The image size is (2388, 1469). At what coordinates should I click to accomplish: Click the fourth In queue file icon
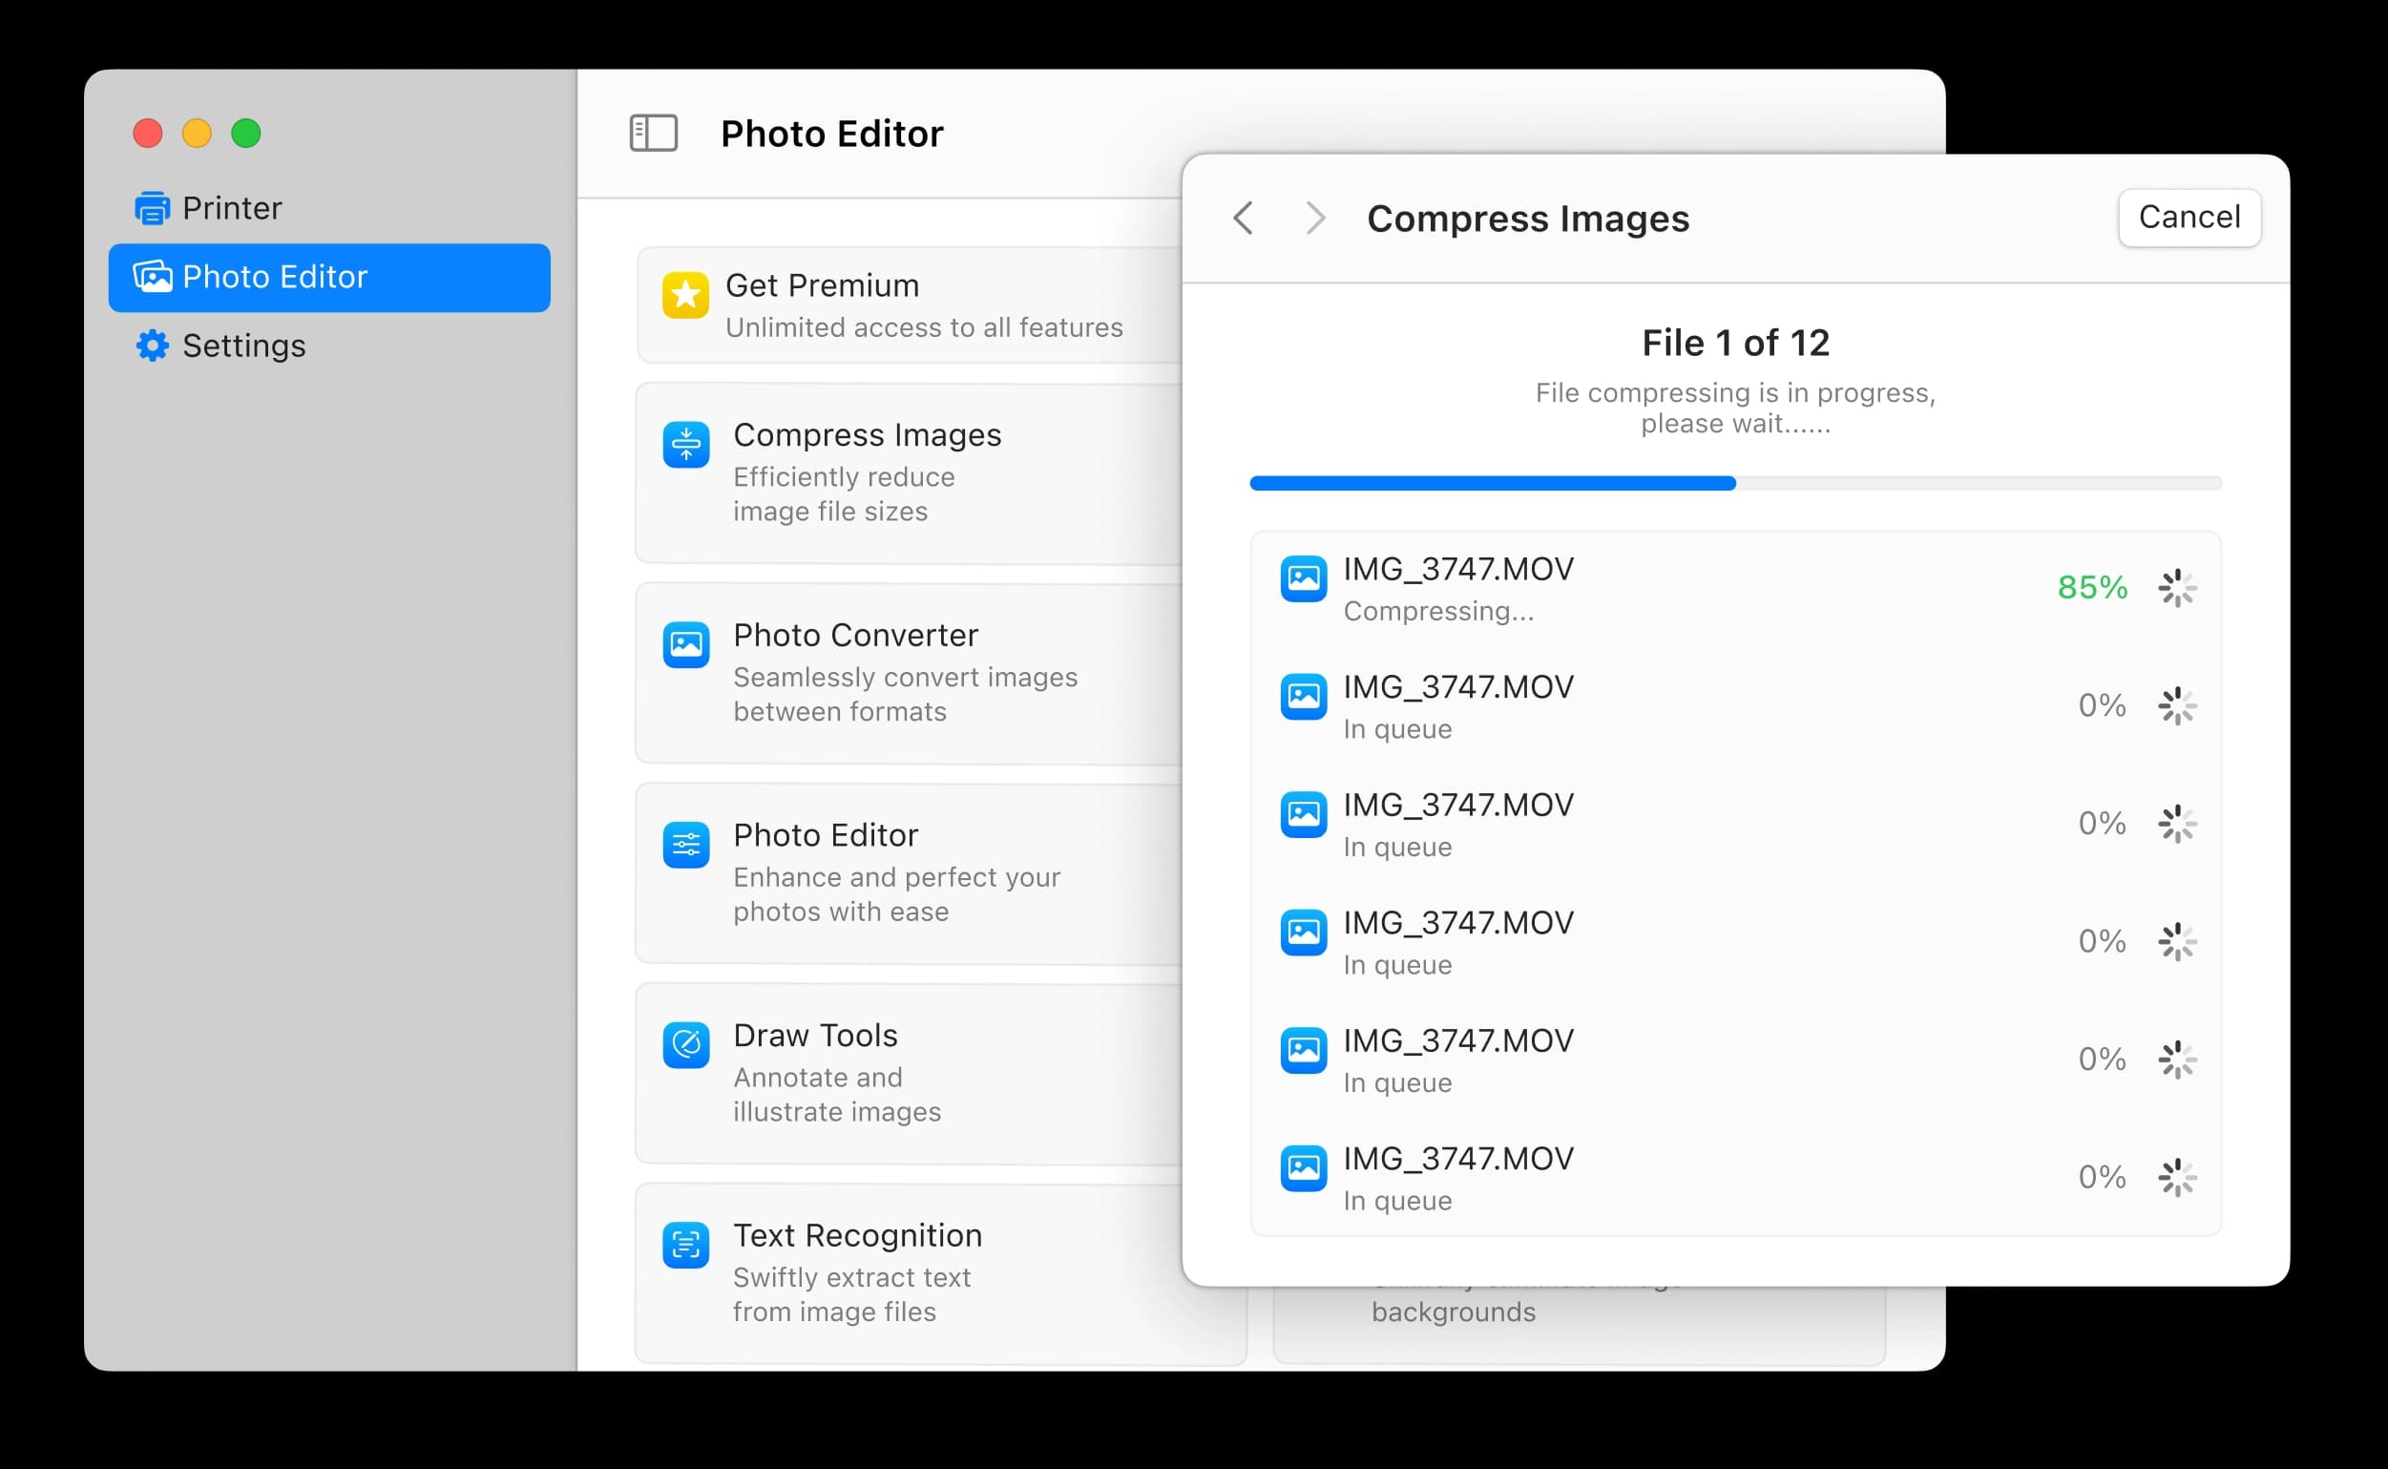pyautogui.click(x=1303, y=1050)
